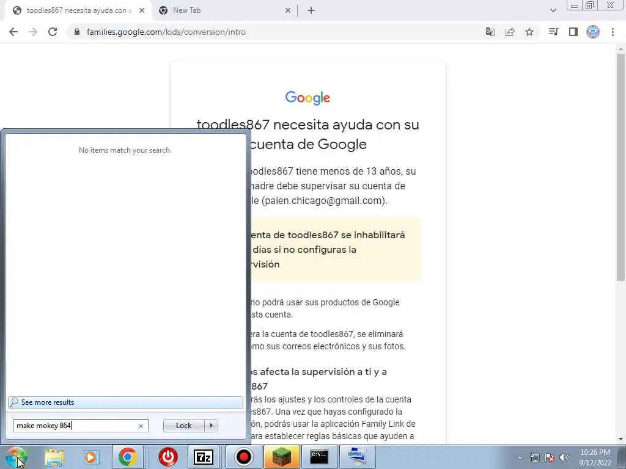The width and height of the screenshot is (626, 469).
Task: Close the New Tab tab
Action: click(x=288, y=10)
